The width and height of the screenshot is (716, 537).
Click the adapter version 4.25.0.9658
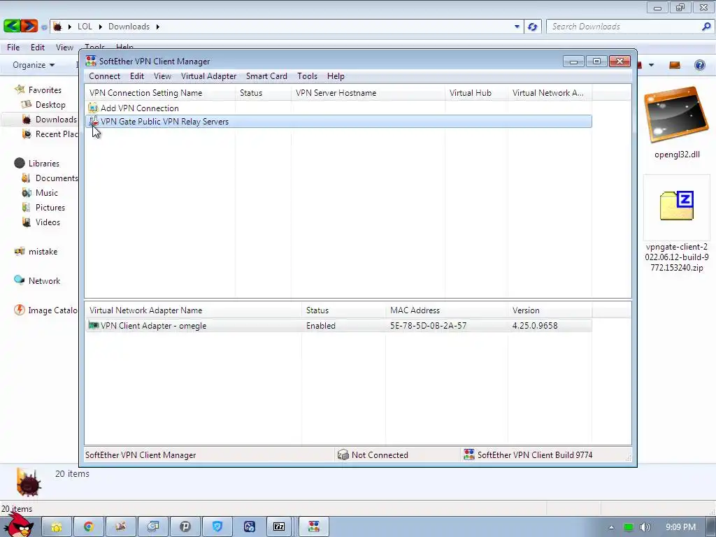tap(535, 326)
